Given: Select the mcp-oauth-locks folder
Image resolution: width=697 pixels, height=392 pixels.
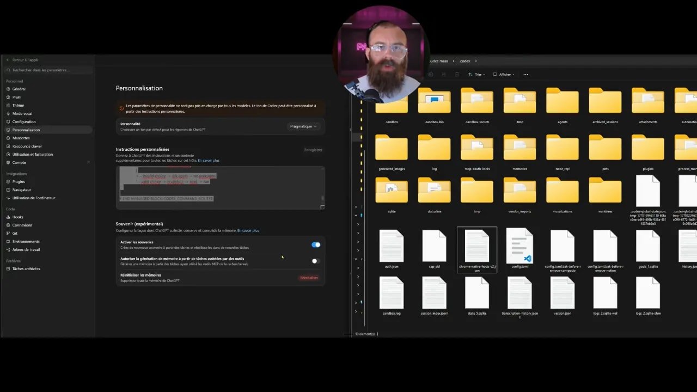Looking at the screenshot, I should point(477,152).
